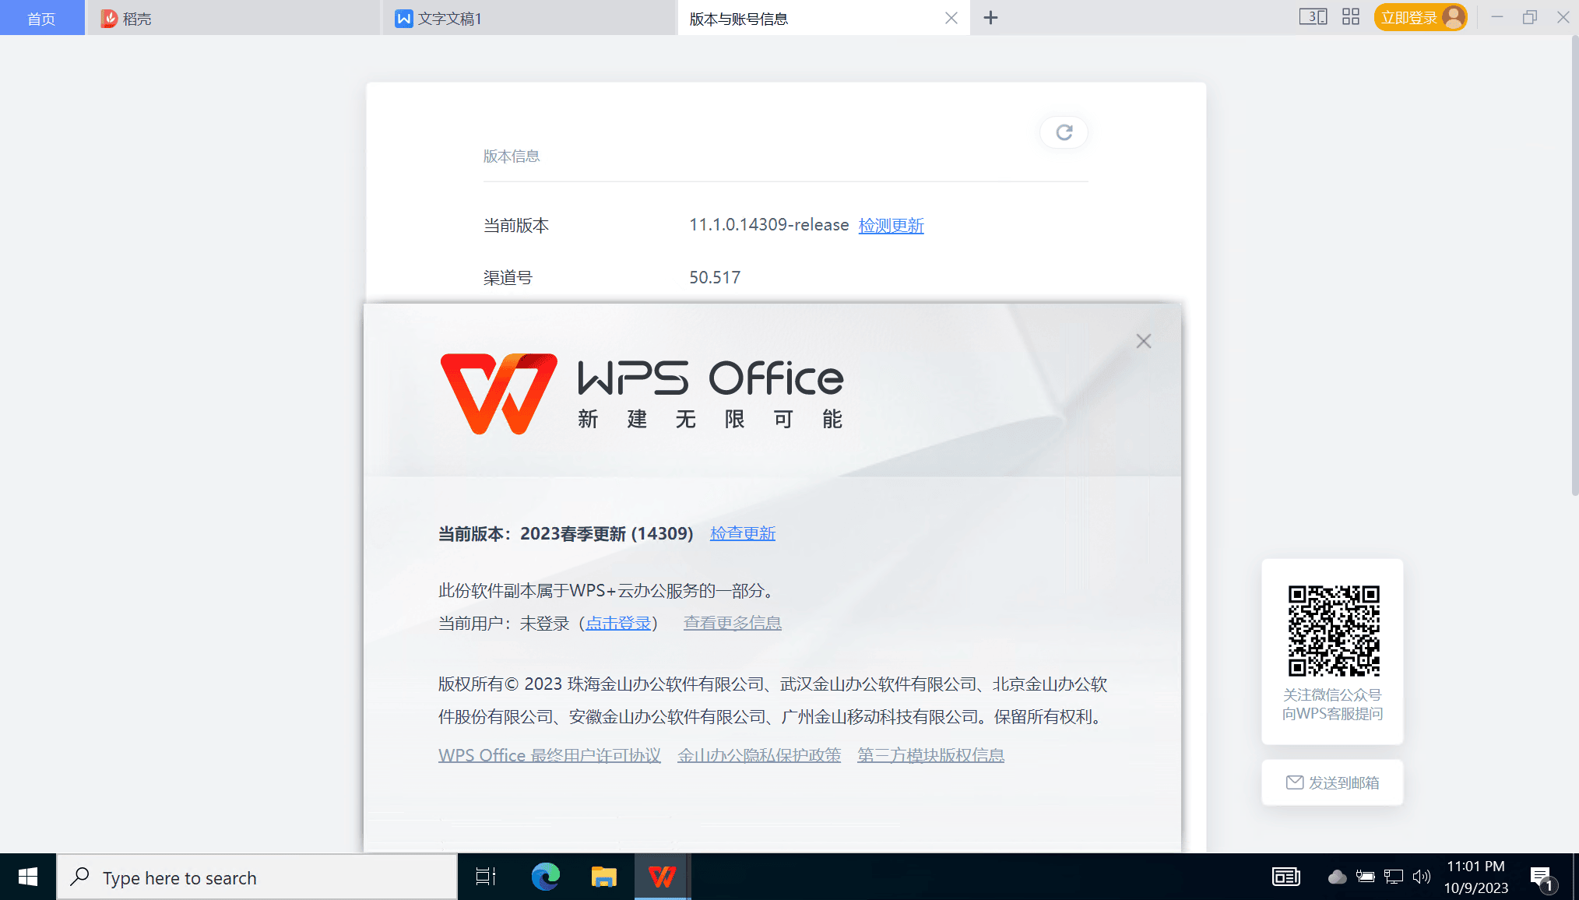Open the apps grid icon in title bar

coord(1351,17)
